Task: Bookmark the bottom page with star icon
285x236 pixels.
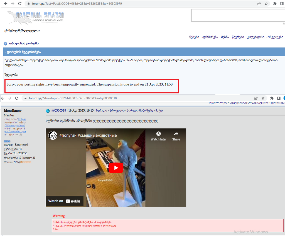Action: [263, 98]
